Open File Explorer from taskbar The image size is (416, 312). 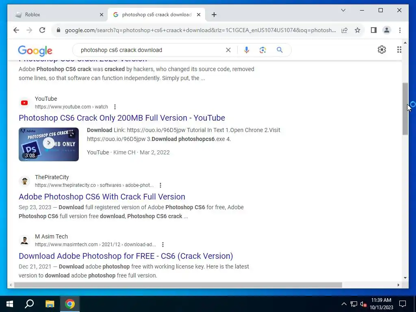50,304
